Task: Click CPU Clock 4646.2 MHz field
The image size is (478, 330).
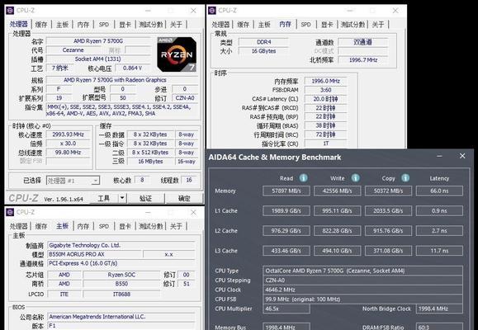Action: tap(362, 290)
